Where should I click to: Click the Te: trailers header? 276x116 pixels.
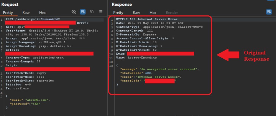tap(17, 88)
